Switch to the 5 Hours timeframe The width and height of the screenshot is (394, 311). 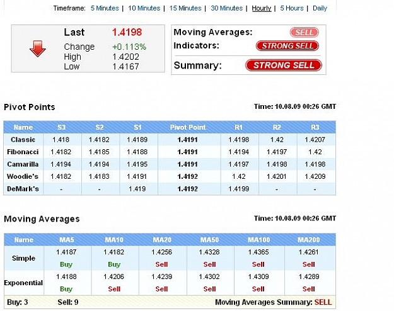coord(292,8)
